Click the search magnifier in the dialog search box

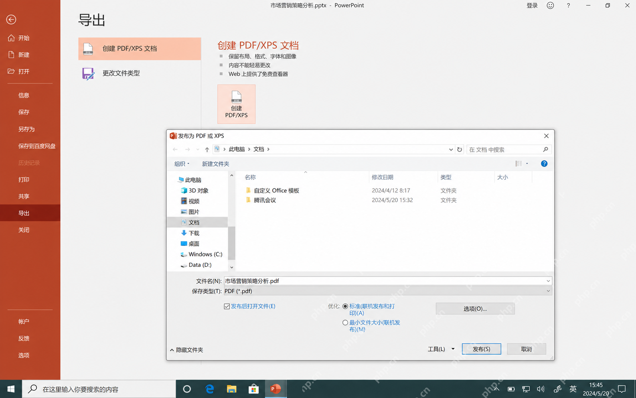545,149
